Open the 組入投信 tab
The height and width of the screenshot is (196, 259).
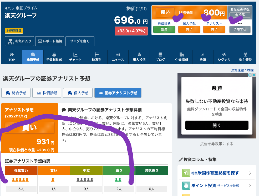point(139,57)
